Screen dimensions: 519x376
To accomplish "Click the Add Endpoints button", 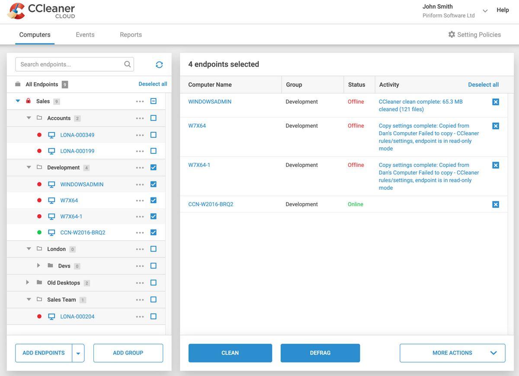I will (x=44, y=353).
